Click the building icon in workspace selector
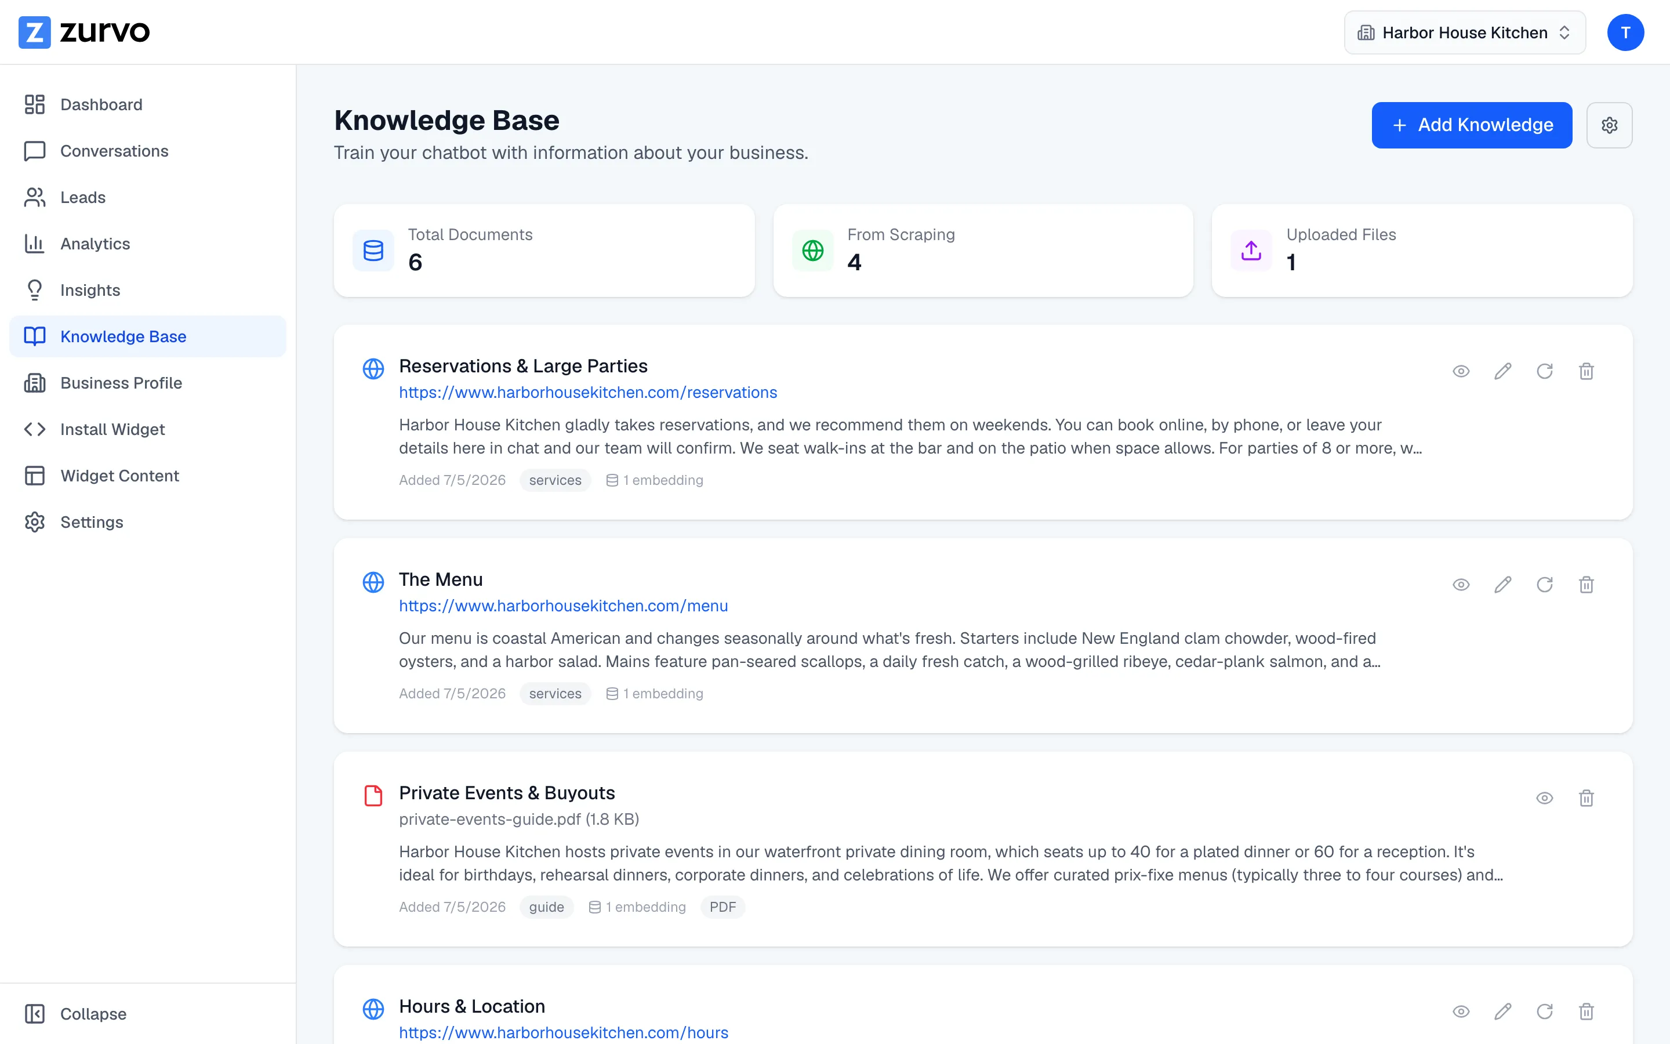This screenshot has width=1670, height=1044. pos(1366,32)
